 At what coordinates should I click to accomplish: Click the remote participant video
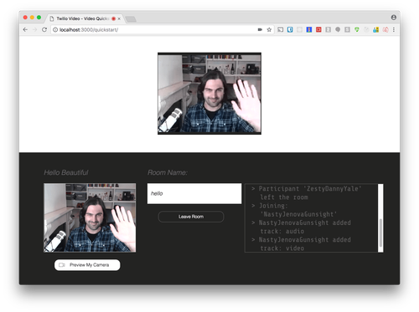click(x=209, y=94)
